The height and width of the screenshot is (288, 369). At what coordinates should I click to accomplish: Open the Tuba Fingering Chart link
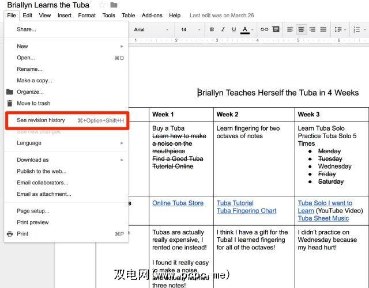coord(246,211)
